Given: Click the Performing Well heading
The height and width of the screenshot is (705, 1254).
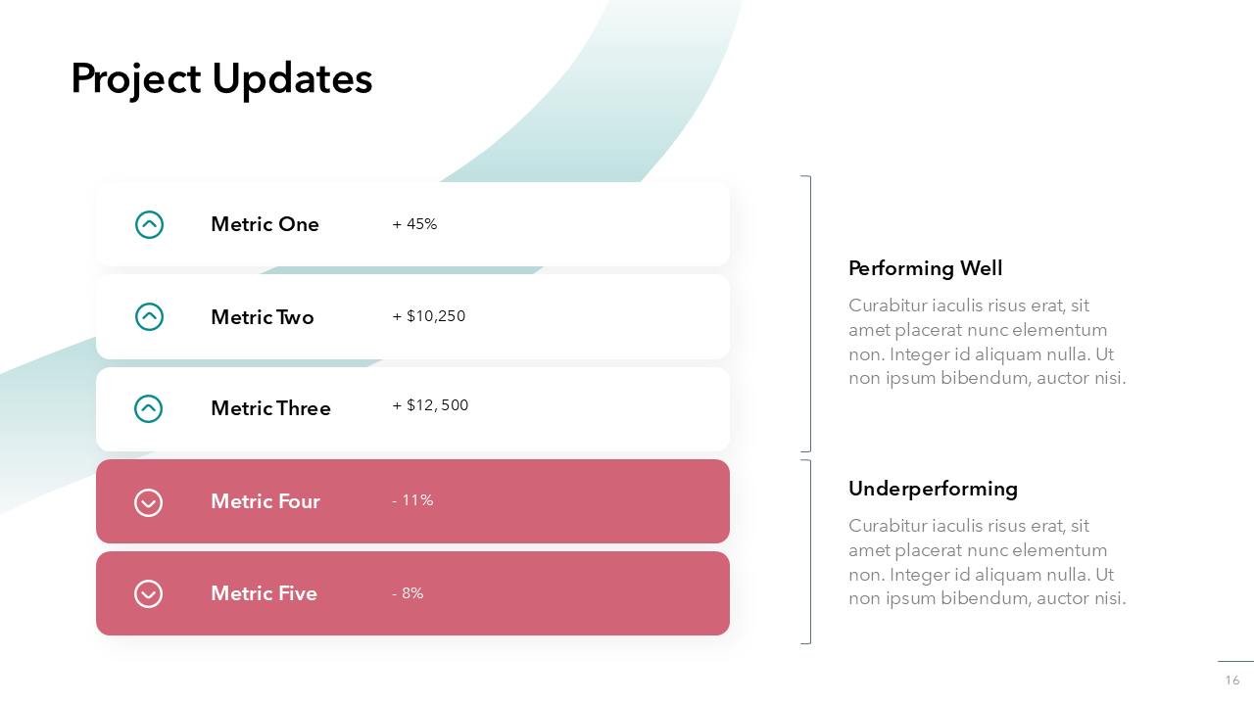Looking at the screenshot, I should click(x=926, y=268).
